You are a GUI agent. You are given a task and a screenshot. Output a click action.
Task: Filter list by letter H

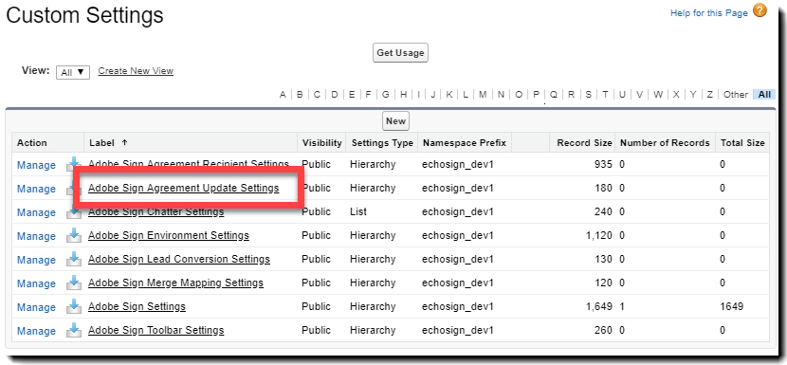pyautogui.click(x=404, y=95)
